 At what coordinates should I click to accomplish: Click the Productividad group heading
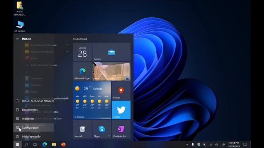[x=80, y=39]
